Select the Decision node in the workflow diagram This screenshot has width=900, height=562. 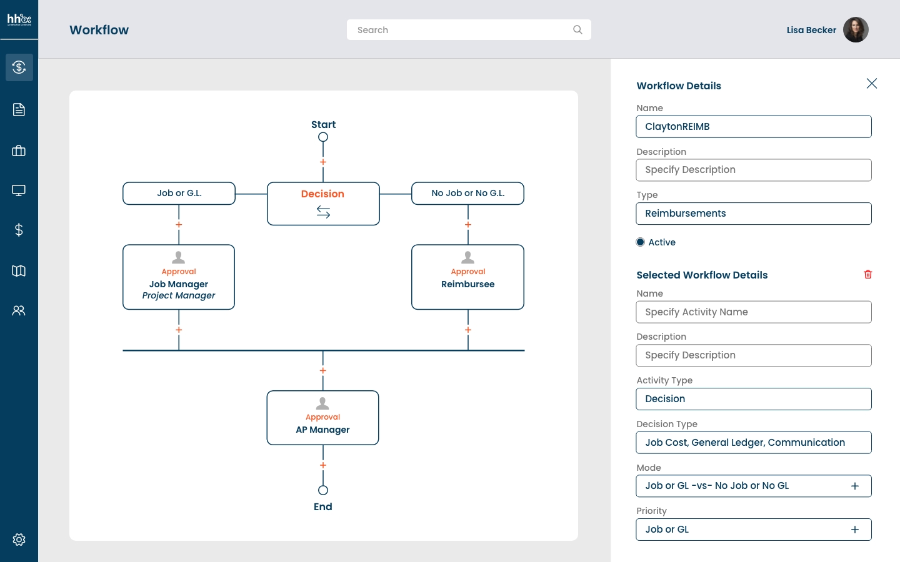pos(323,203)
